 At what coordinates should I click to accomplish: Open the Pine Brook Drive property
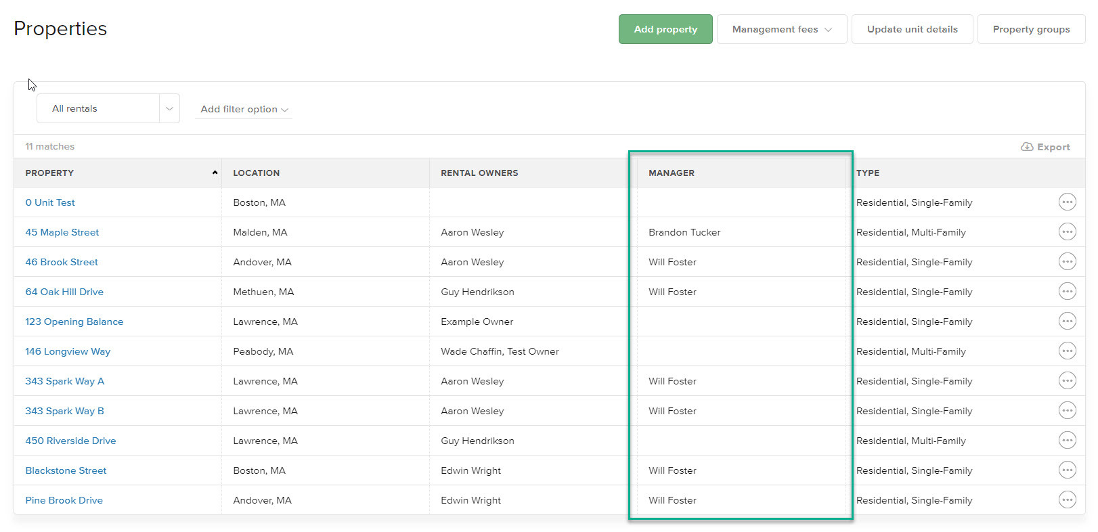pos(64,500)
